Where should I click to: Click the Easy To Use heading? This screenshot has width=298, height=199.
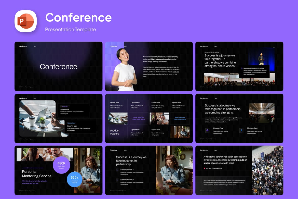point(72,126)
